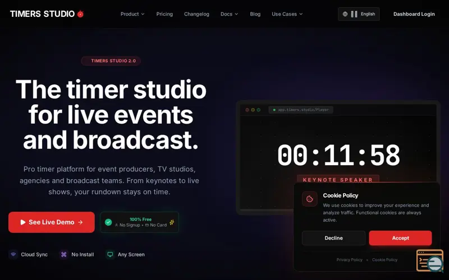Click the TIMERS STUDIO 2.0 badge
The width and height of the screenshot is (449, 280).
tap(111, 61)
